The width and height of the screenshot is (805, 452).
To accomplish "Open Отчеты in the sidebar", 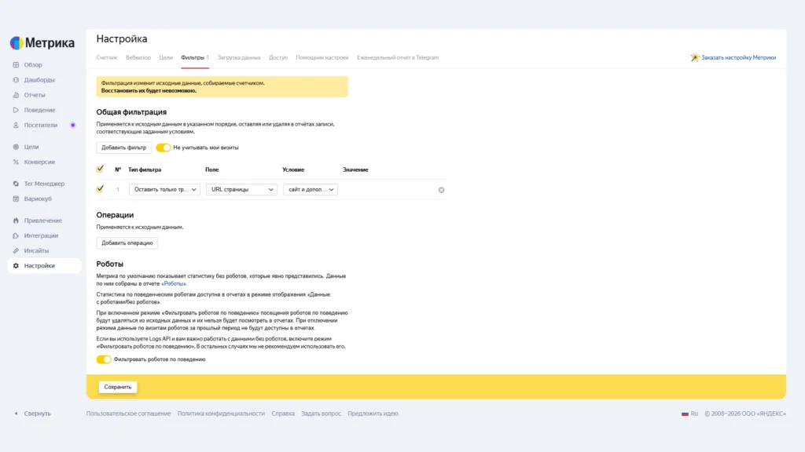I will click(35, 95).
